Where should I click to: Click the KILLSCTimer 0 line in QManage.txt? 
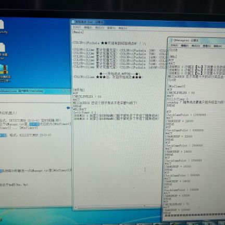[178, 99]
